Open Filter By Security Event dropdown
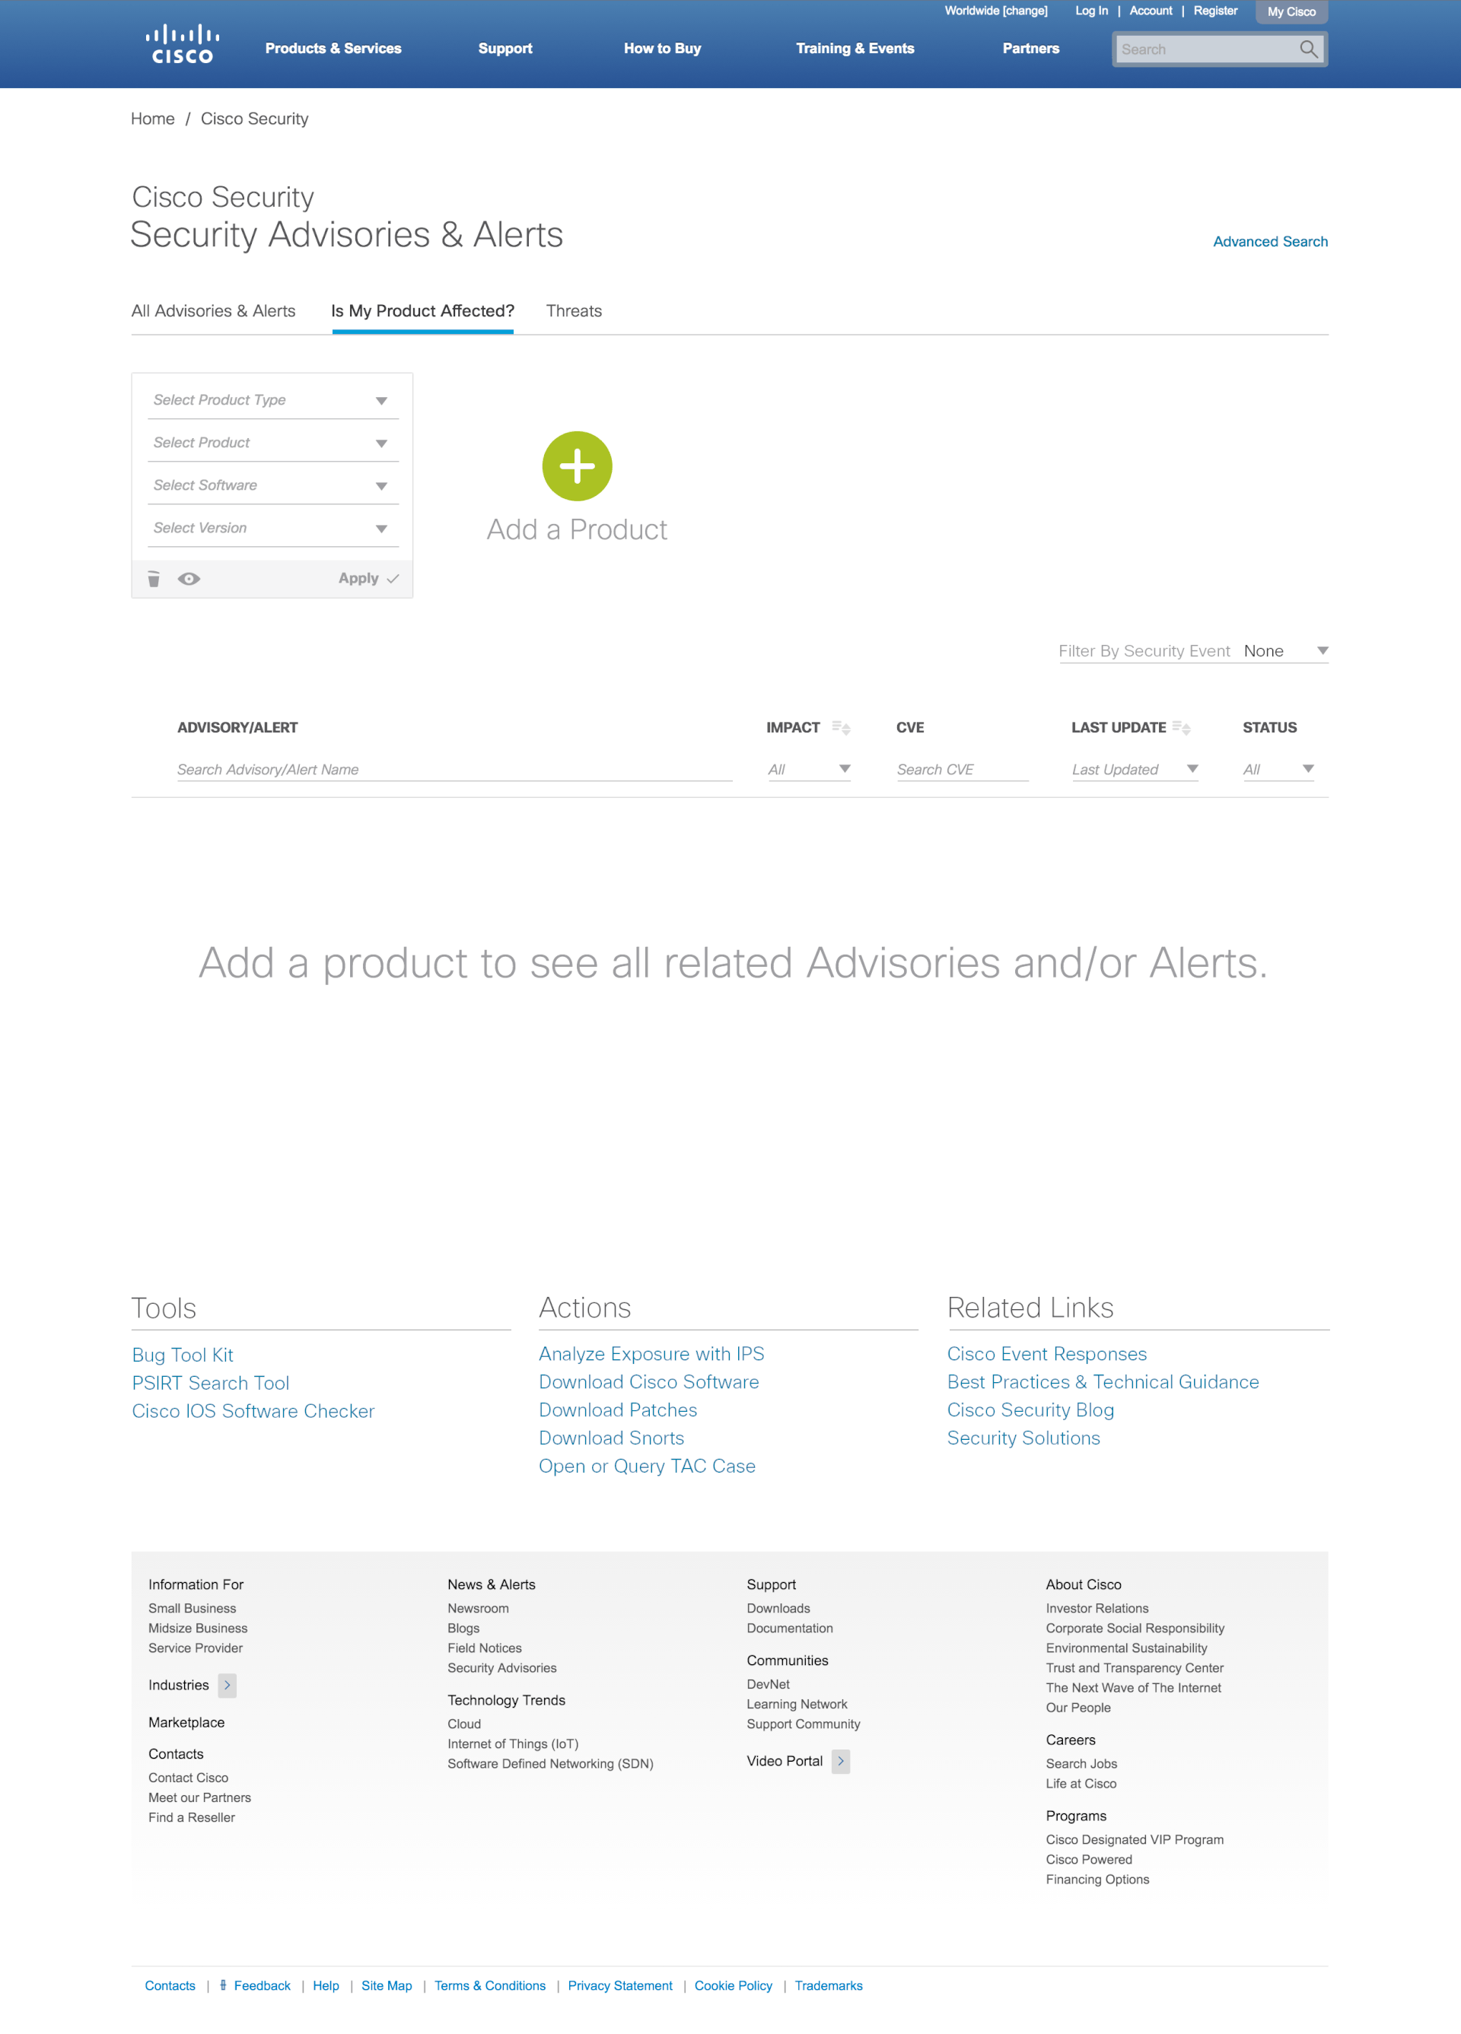The width and height of the screenshot is (1461, 2034). click(1285, 651)
